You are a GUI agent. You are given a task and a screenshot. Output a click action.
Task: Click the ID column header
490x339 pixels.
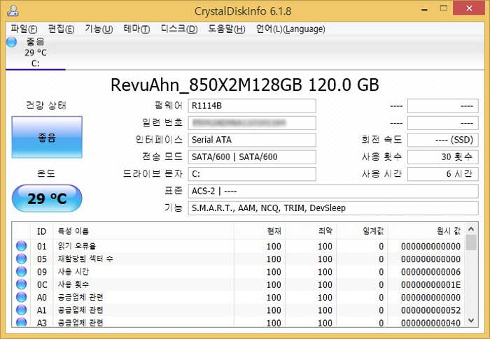pyautogui.click(x=41, y=231)
